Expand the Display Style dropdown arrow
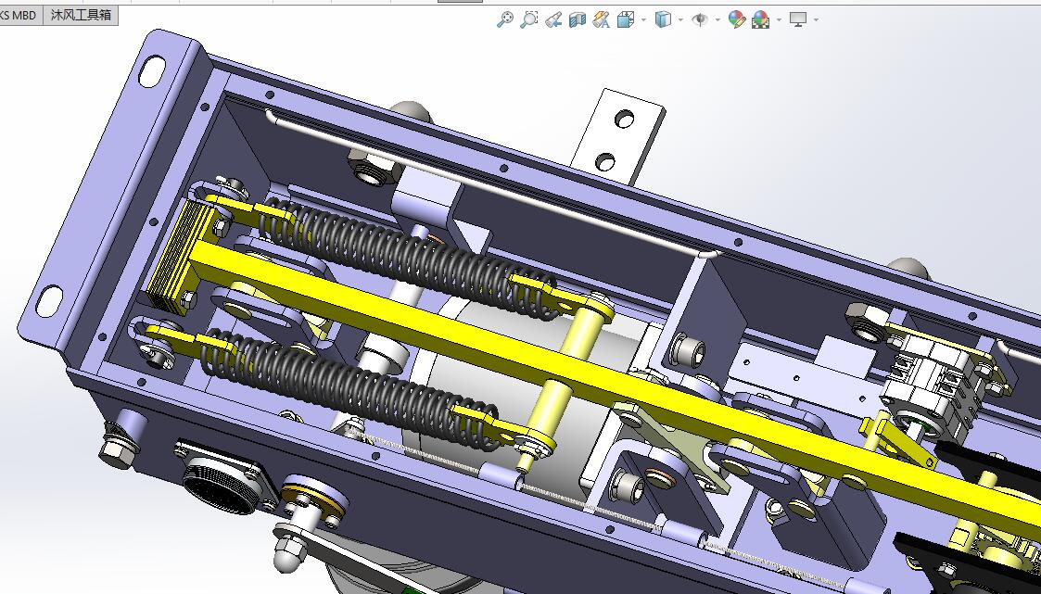Screen dimensions: 1041x594 (681, 19)
